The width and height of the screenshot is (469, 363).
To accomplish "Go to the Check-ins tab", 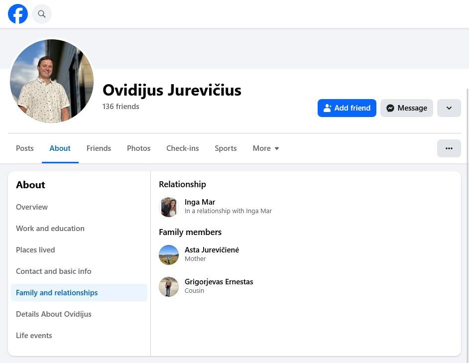I will pyautogui.click(x=182, y=148).
